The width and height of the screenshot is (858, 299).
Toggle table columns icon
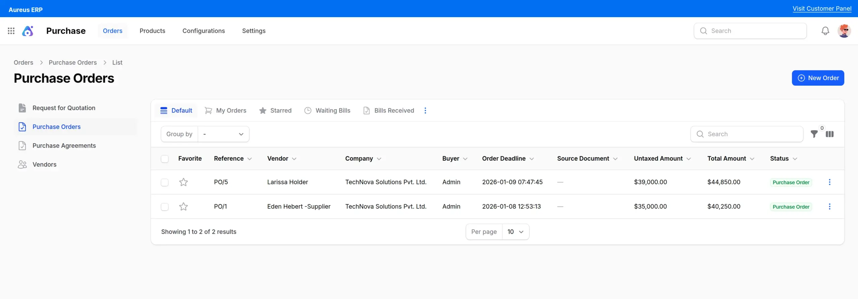[x=830, y=134]
